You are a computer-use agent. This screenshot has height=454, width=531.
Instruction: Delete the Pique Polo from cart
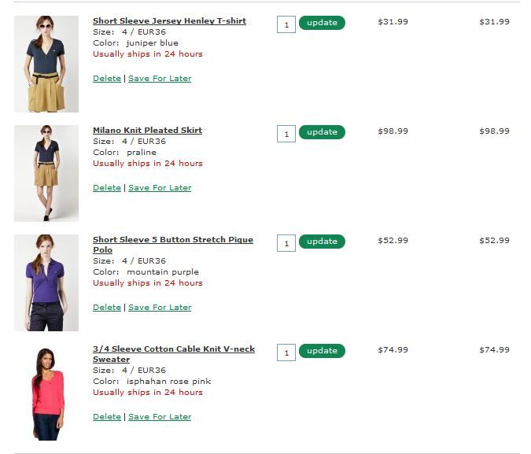pyautogui.click(x=107, y=308)
